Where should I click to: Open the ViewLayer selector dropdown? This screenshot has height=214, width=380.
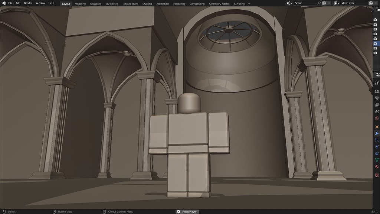[337, 3]
